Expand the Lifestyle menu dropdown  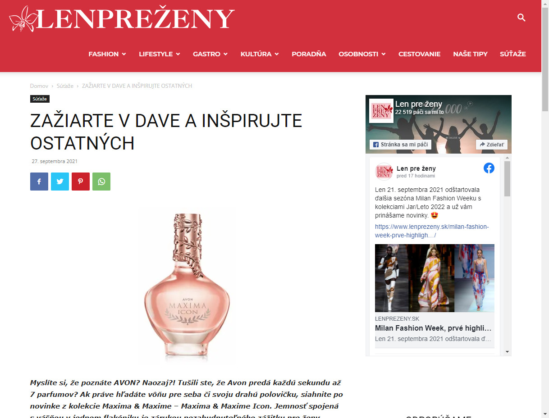pyautogui.click(x=160, y=54)
